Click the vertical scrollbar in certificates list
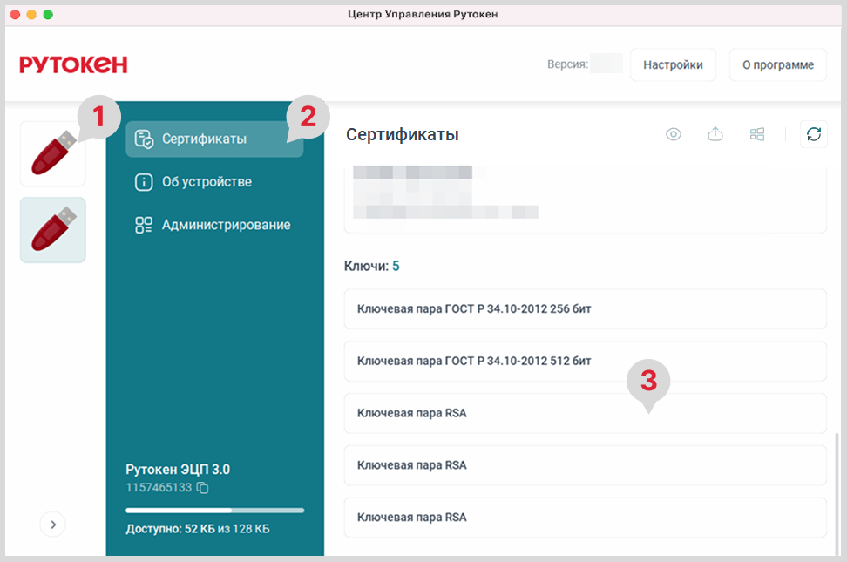 (x=836, y=488)
